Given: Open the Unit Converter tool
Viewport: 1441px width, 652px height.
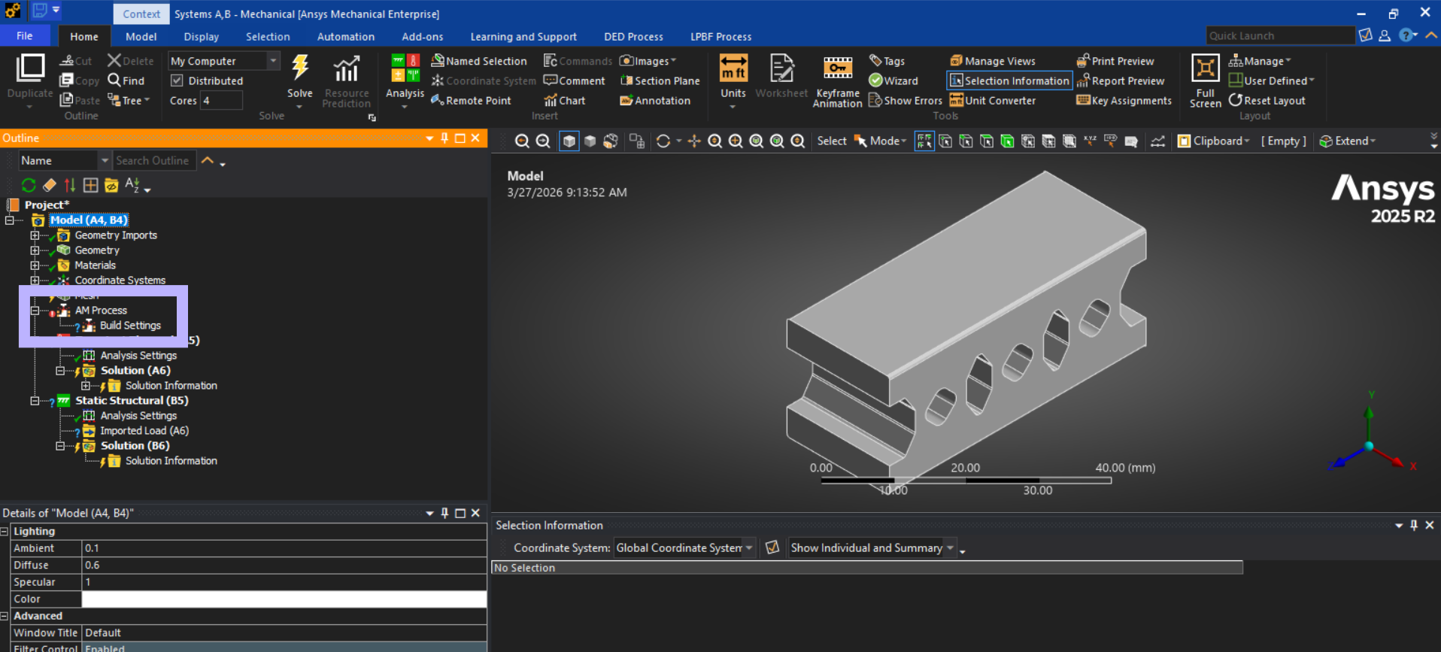Looking at the screenshot, I should [993, 101].
